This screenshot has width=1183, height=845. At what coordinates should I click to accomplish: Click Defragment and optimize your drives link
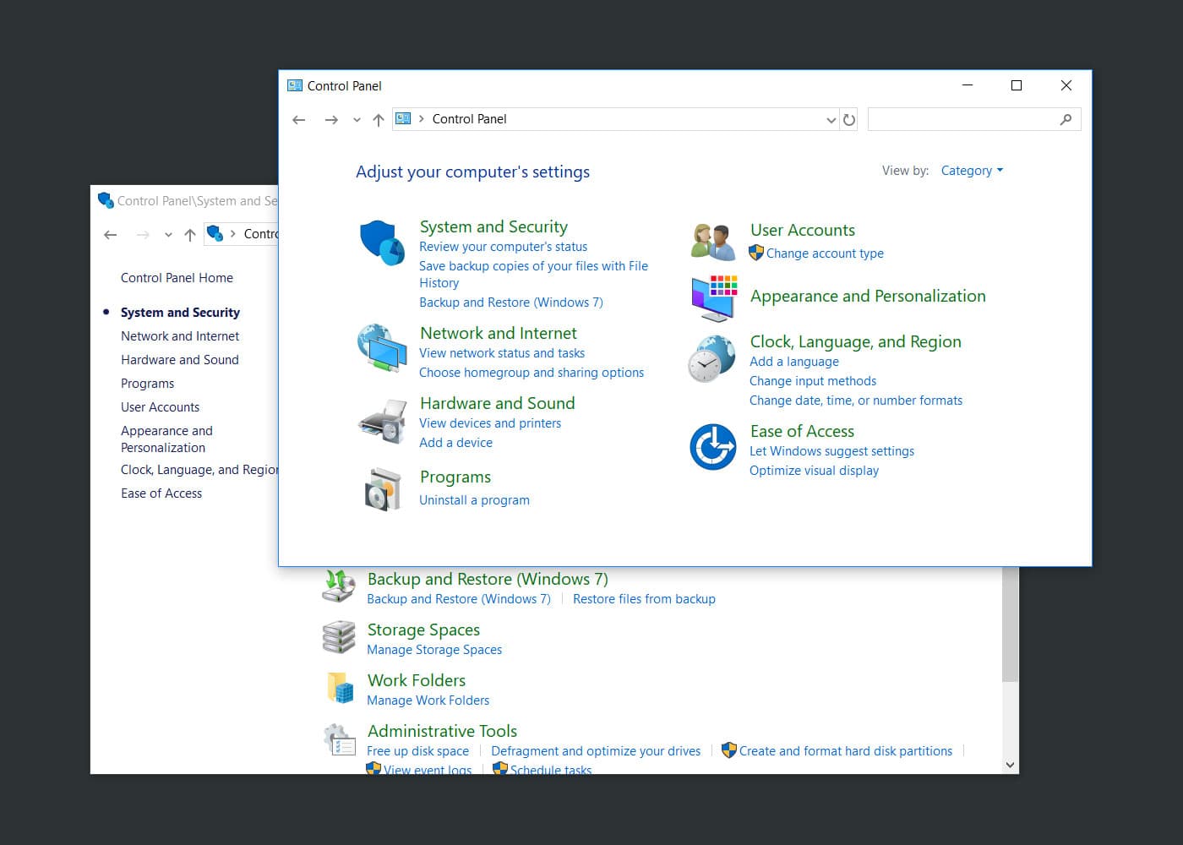[x=596, y=751]
